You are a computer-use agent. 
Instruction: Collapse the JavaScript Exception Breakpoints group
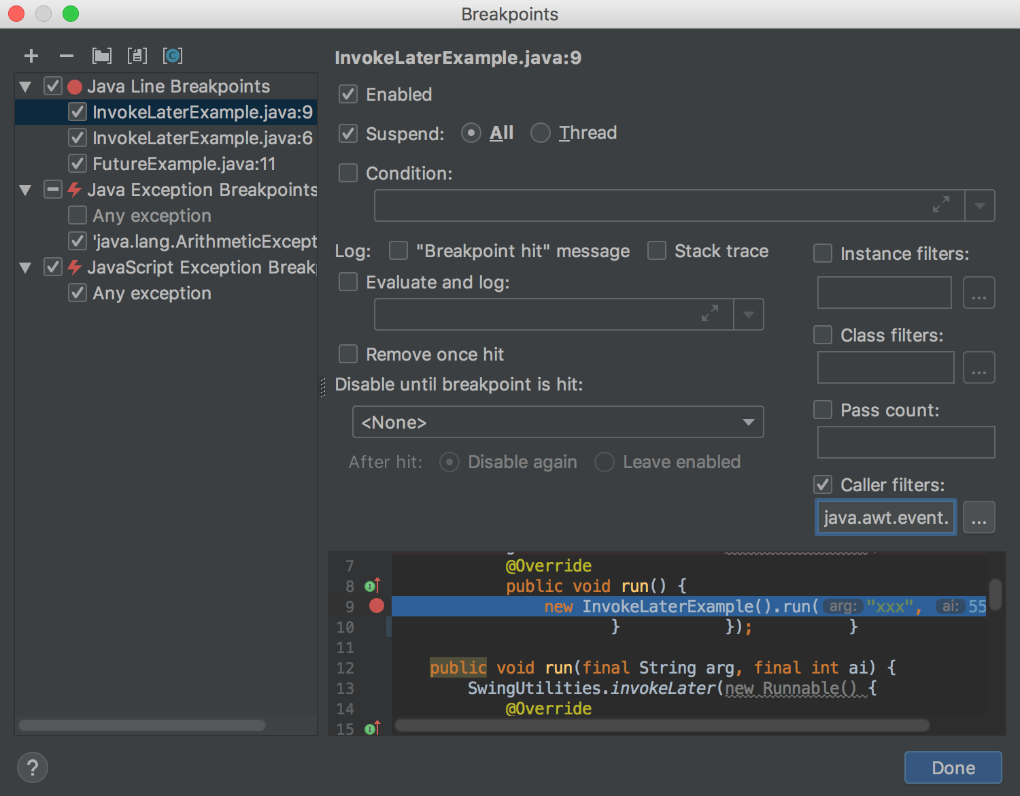[26, 267]
